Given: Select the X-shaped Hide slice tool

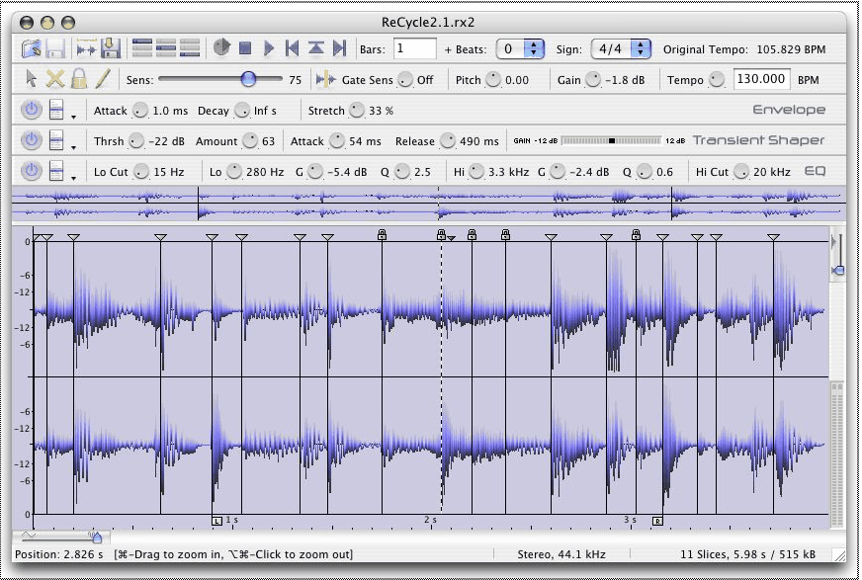Looking at the screenshot, I should pyautogui.click(x=55, y=79).
